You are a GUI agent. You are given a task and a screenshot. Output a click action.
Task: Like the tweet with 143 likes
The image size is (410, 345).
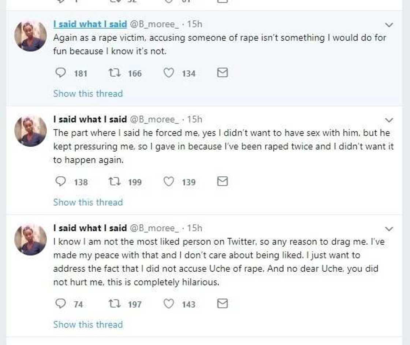tap(168, 304)
